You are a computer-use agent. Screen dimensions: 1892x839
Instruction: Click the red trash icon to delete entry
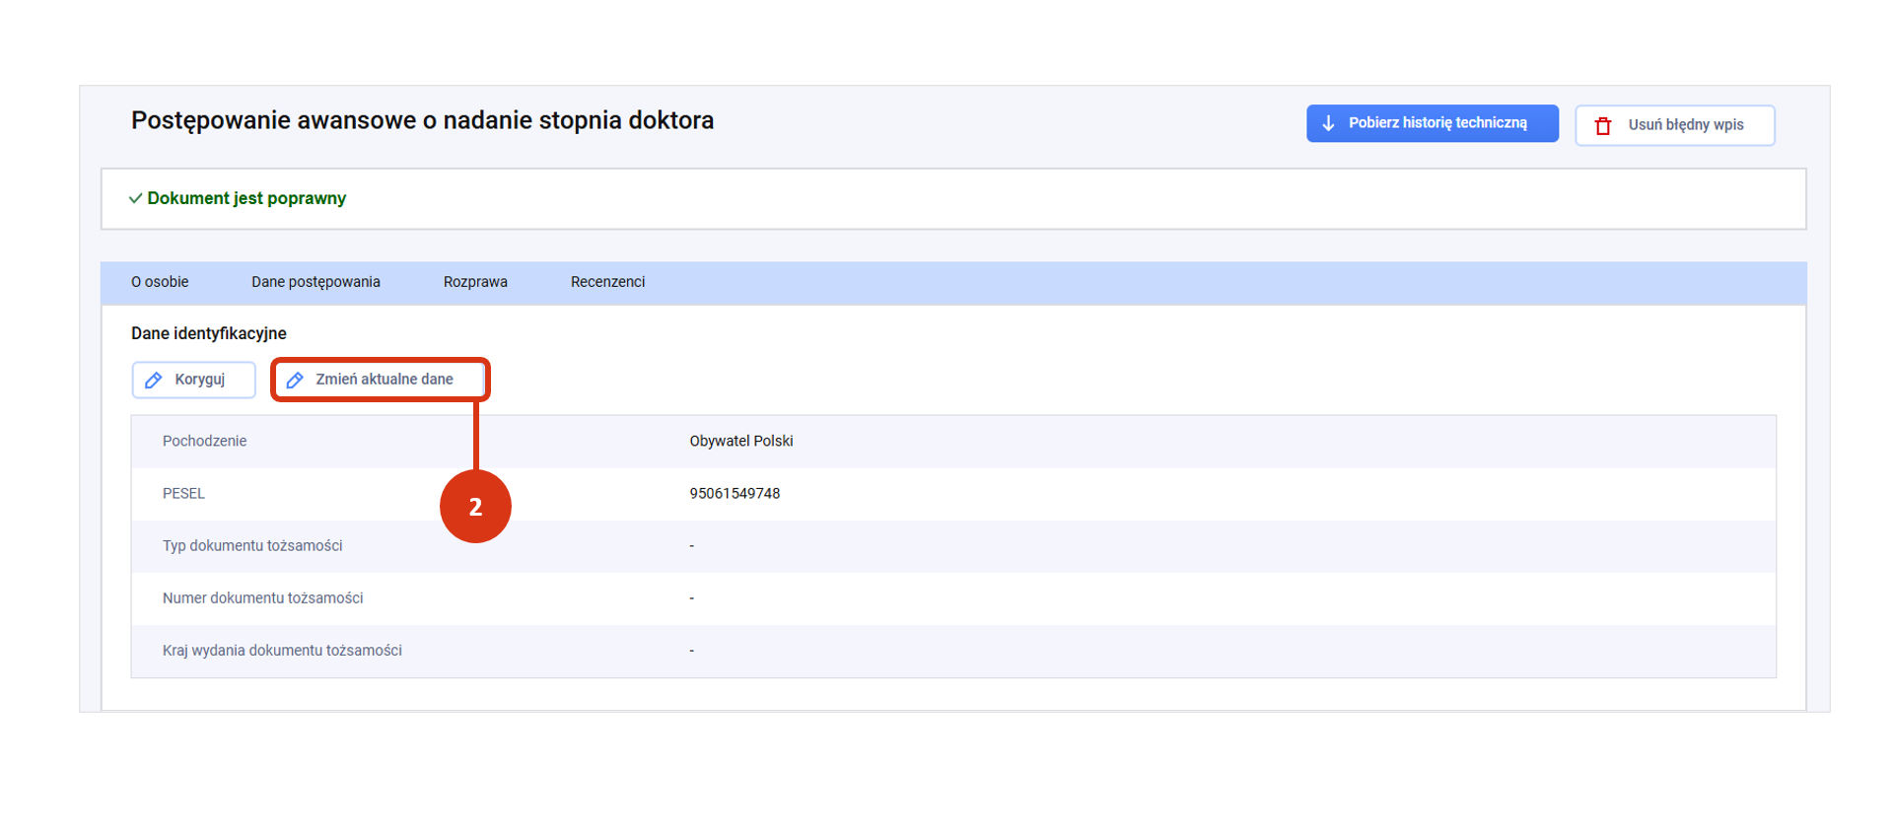point(1603,125)
